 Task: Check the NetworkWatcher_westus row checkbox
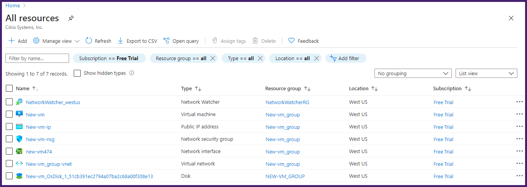coord(9,102)
